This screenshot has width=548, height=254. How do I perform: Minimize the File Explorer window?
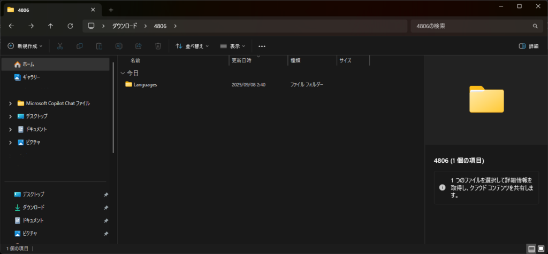tap(501, 6)
